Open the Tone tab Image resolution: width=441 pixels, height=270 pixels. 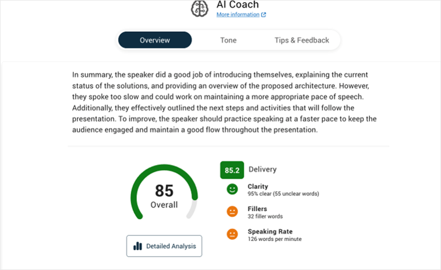pyautogui.click(x=228, y=40)
